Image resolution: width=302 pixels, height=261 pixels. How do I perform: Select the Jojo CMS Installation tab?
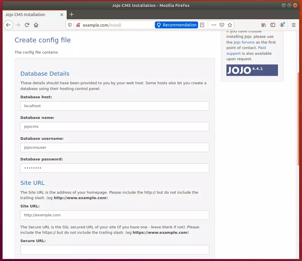pyautogui.click(x=35, y=15)
